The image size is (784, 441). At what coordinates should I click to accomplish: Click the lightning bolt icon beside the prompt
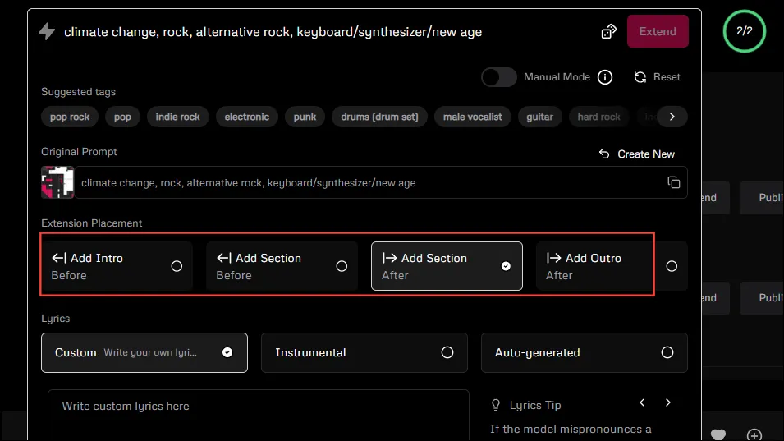[x=47, y=31]
